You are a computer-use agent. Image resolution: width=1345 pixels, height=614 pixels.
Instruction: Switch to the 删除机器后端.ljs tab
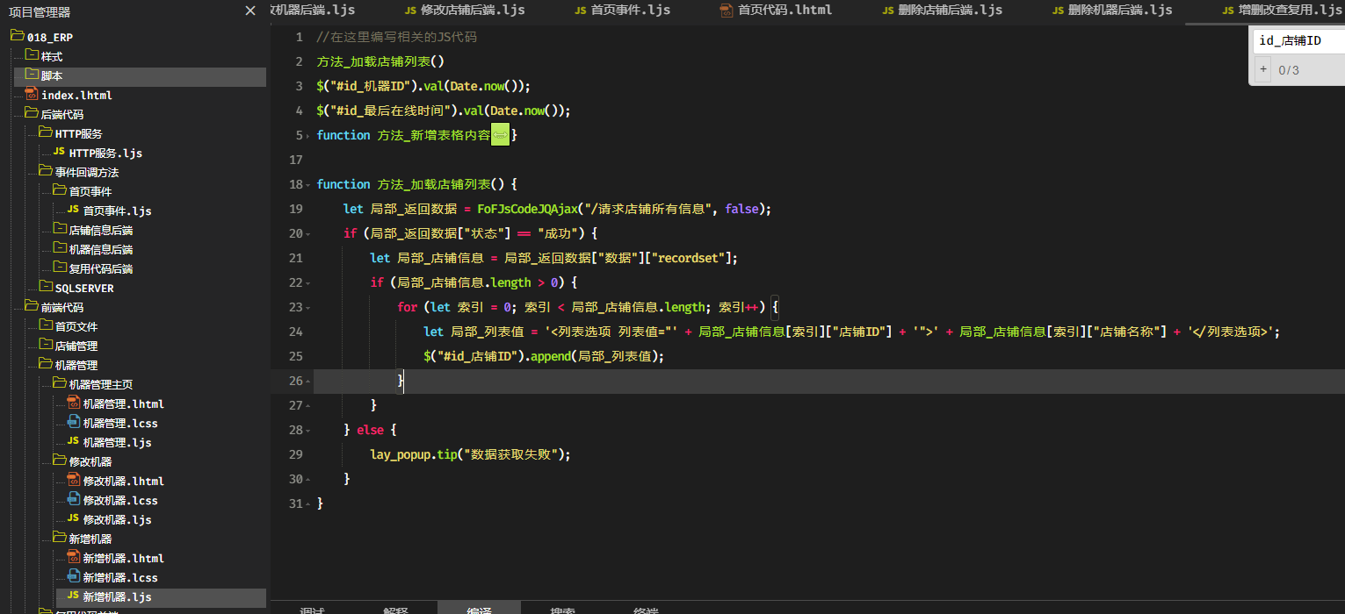(x=1112, y=11)
